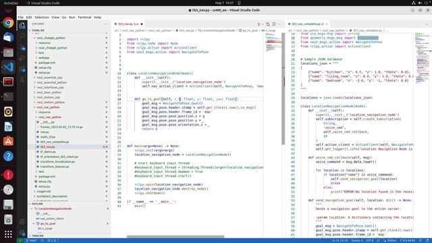This screenshot has width=432, height=243.
Task: Open the Edit menu
Action: coord(29,17)
